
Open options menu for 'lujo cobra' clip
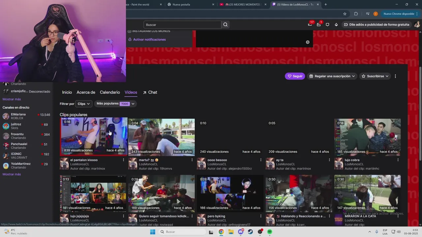coord(398,160)
